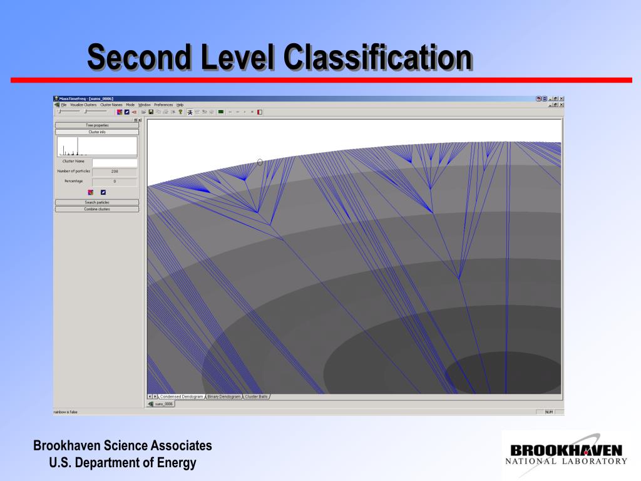Expand the Search particles section
The height and width of the screenshot is (481, 641).
97,202
